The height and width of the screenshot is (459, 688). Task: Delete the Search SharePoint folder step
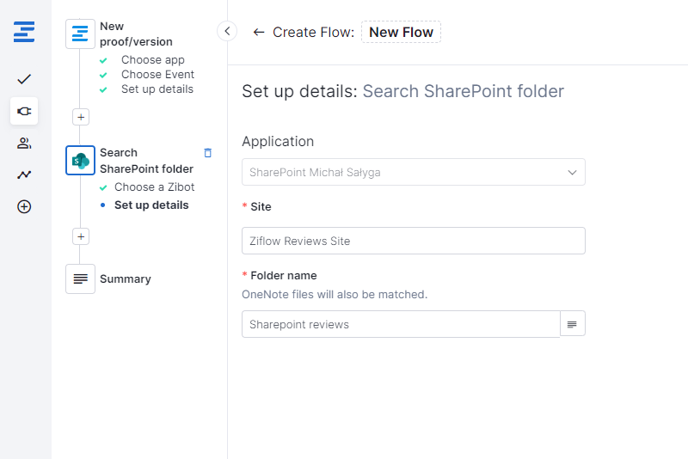click(x=207, y=153)
